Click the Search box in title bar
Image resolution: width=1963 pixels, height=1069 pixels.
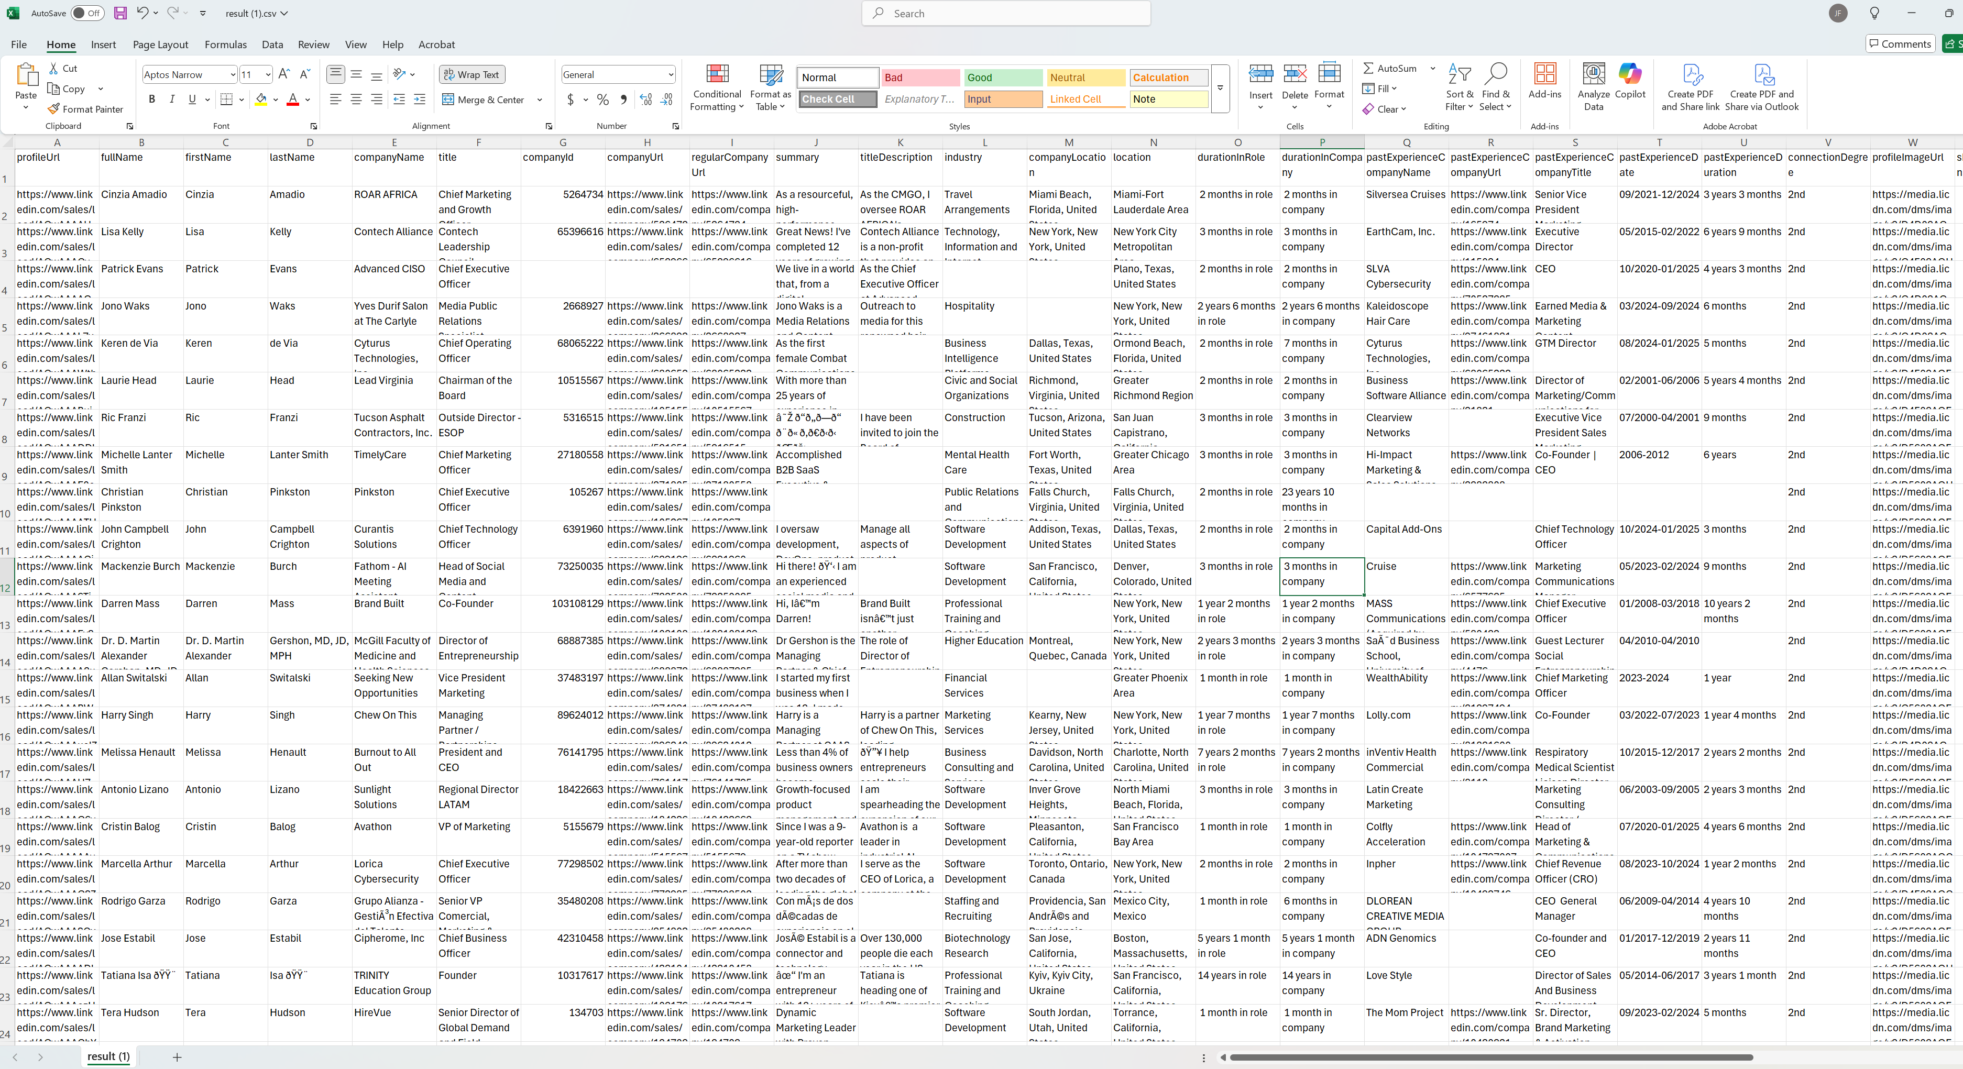tap(1006, 13)
